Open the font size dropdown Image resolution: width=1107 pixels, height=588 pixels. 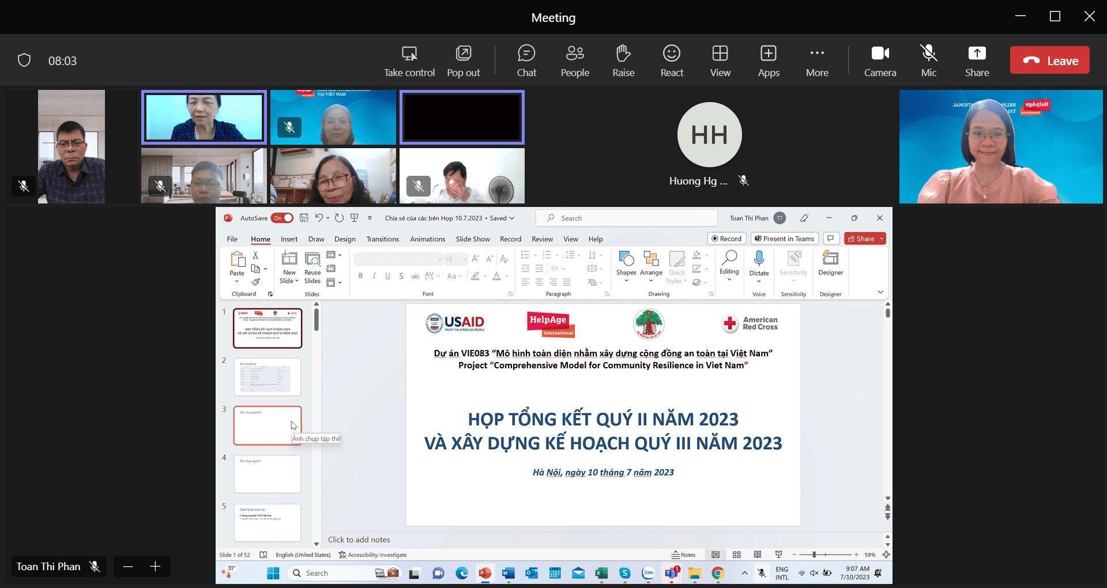click(465, 259)
